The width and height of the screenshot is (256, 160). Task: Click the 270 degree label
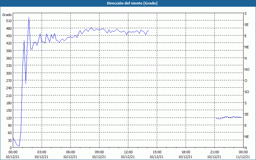coord(9,81)
